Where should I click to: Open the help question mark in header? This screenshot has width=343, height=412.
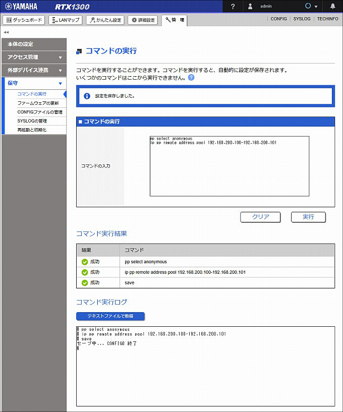pos(233,7)
